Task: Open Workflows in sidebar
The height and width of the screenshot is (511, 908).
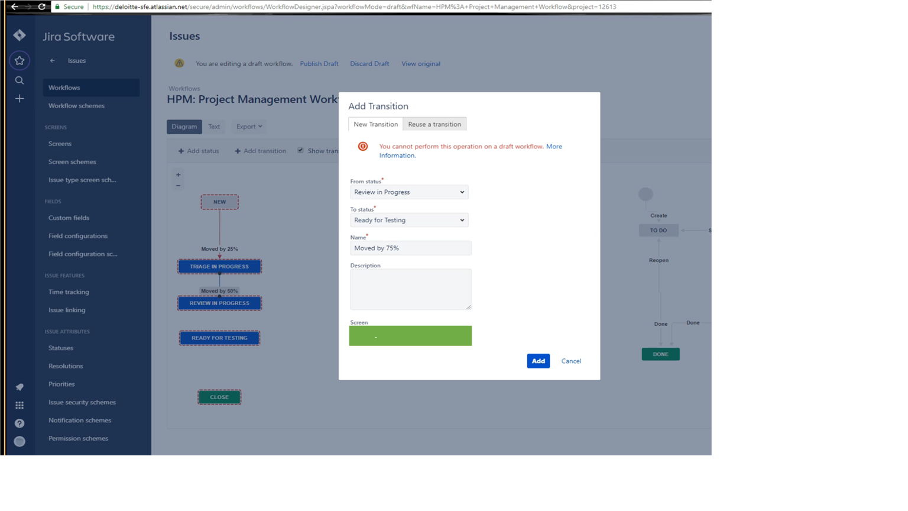Action: point(91,88)
